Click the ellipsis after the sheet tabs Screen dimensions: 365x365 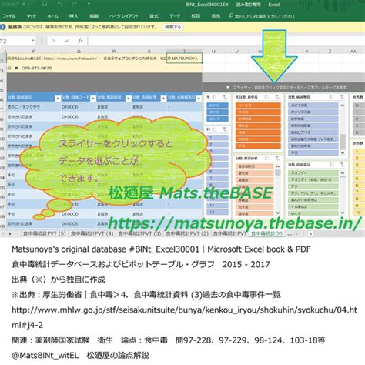[290, 234]
